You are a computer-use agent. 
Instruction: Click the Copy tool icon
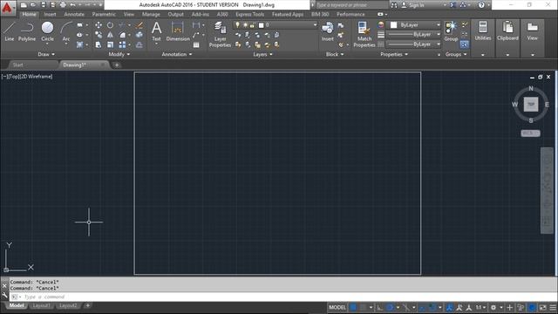pos(99,35)
